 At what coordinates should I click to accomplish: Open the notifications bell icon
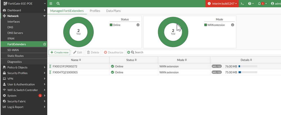tap(262, 4)
